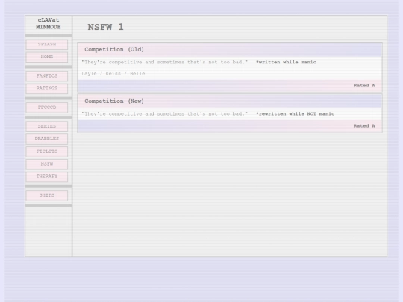Open the DRABBLES category
Image resolution: width=403 pixels, height=302 pixels.
(47, 139)
